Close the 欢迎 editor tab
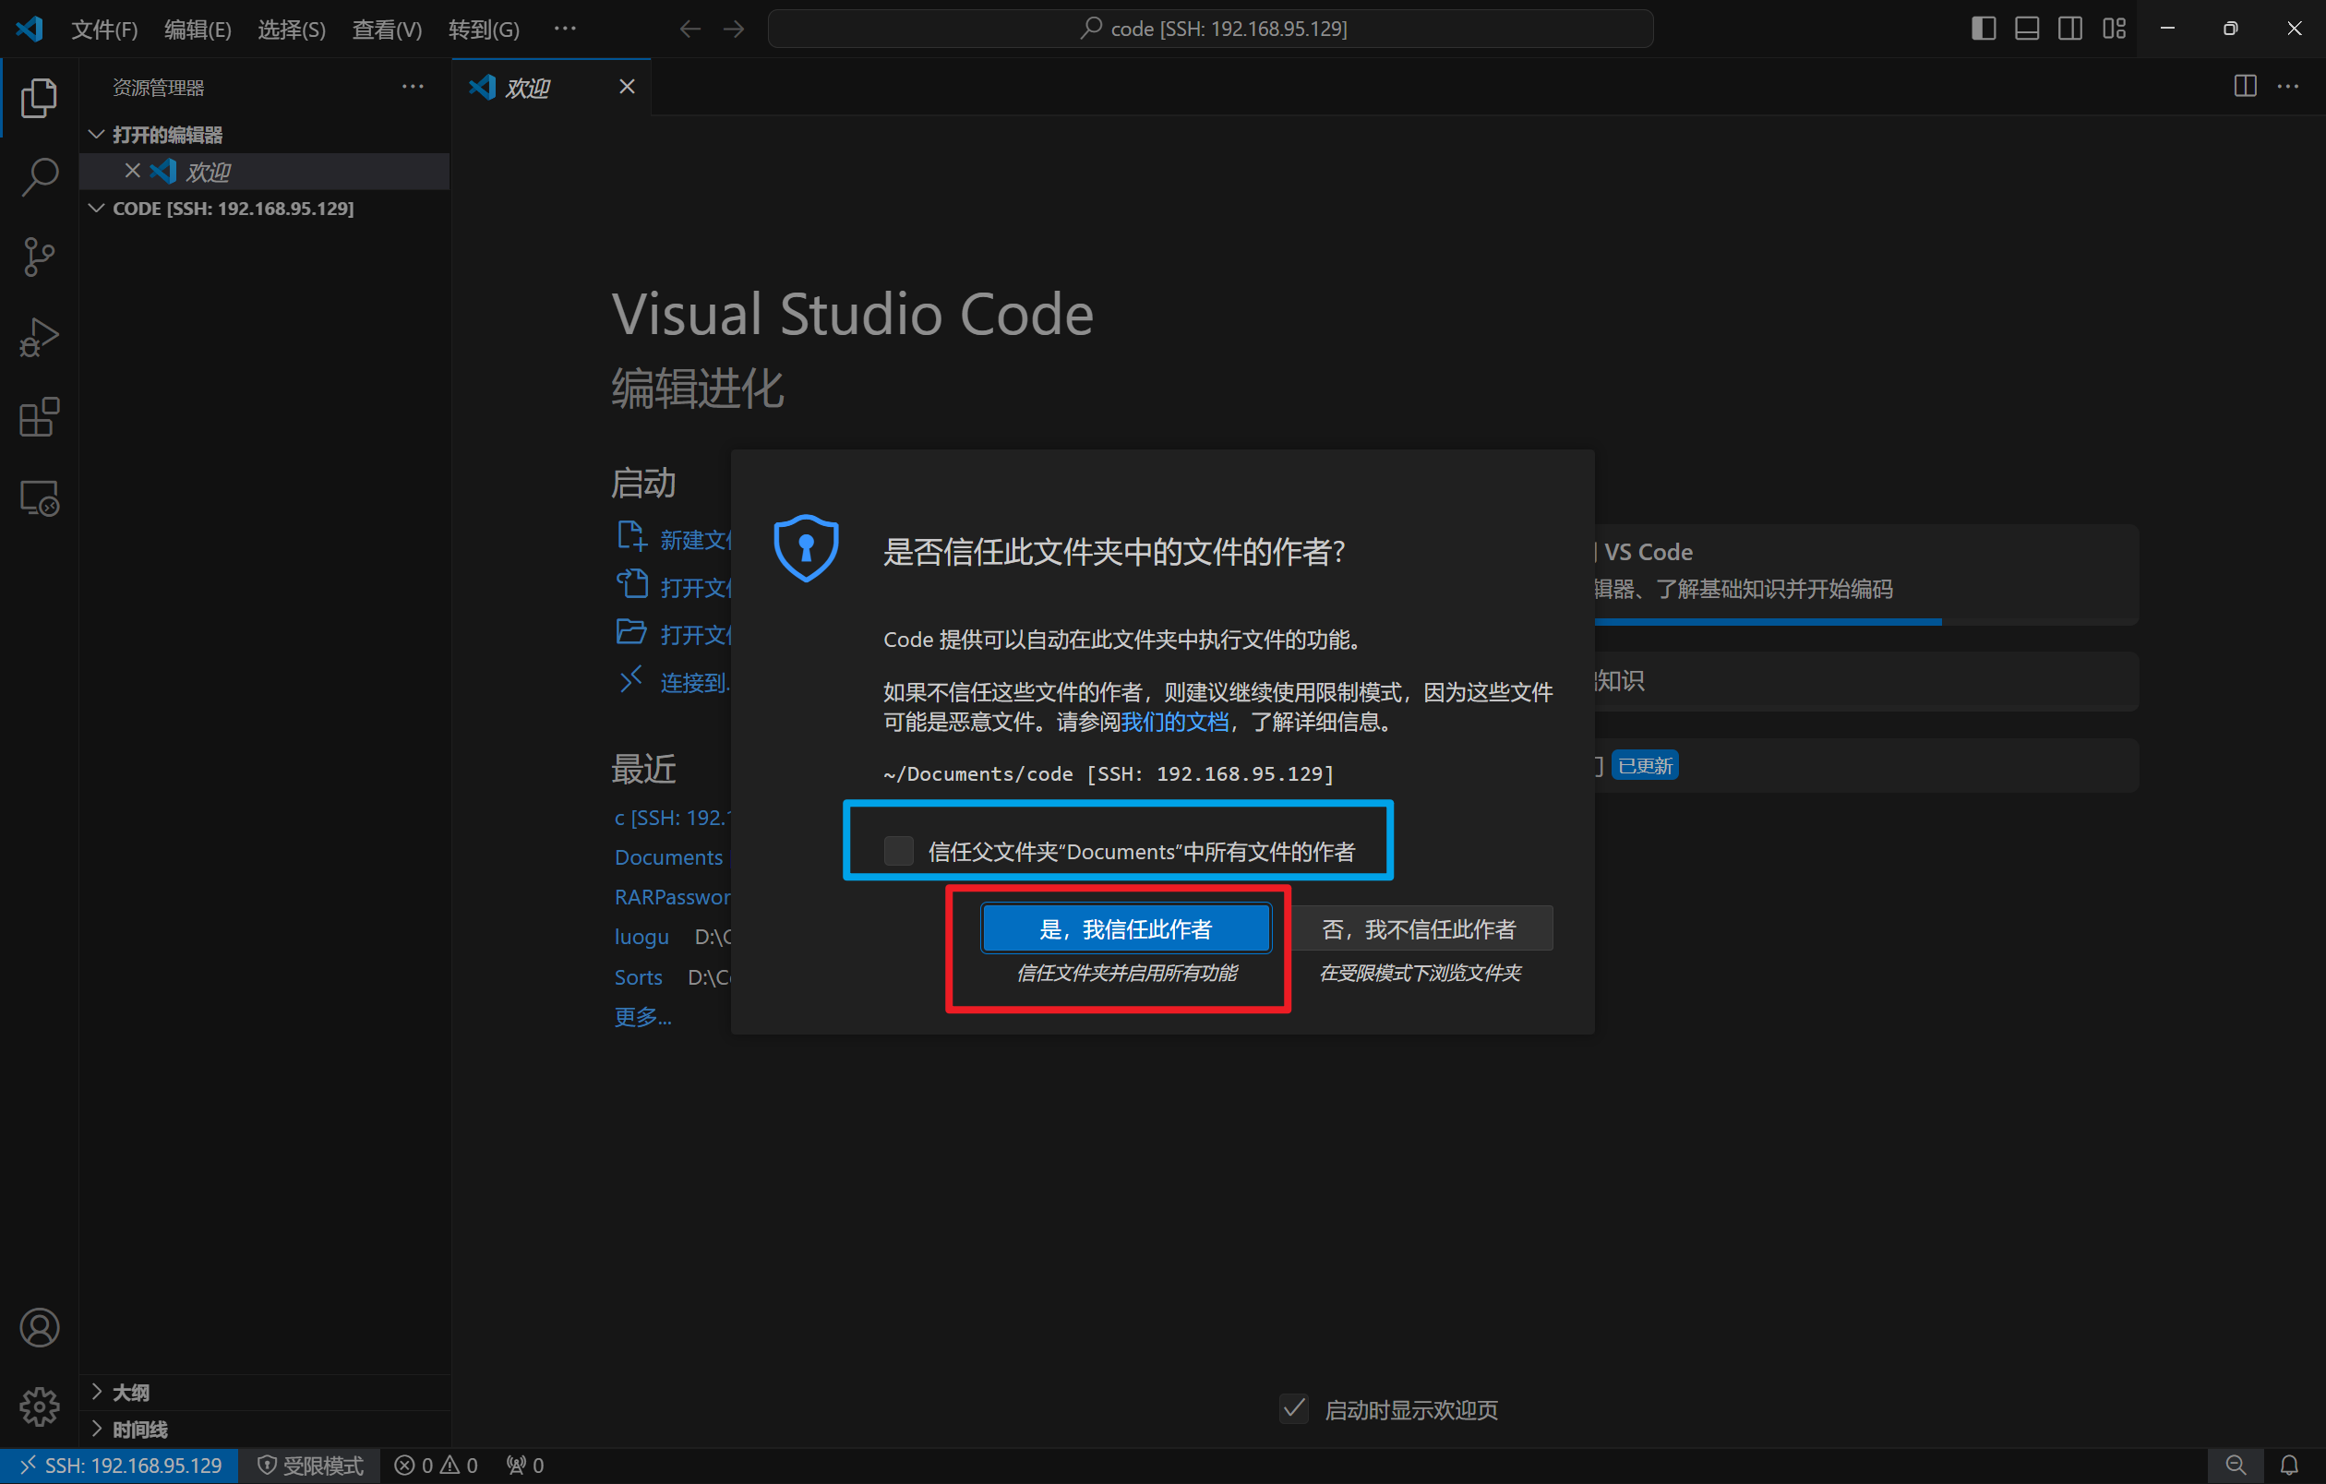 coord(627,87)
